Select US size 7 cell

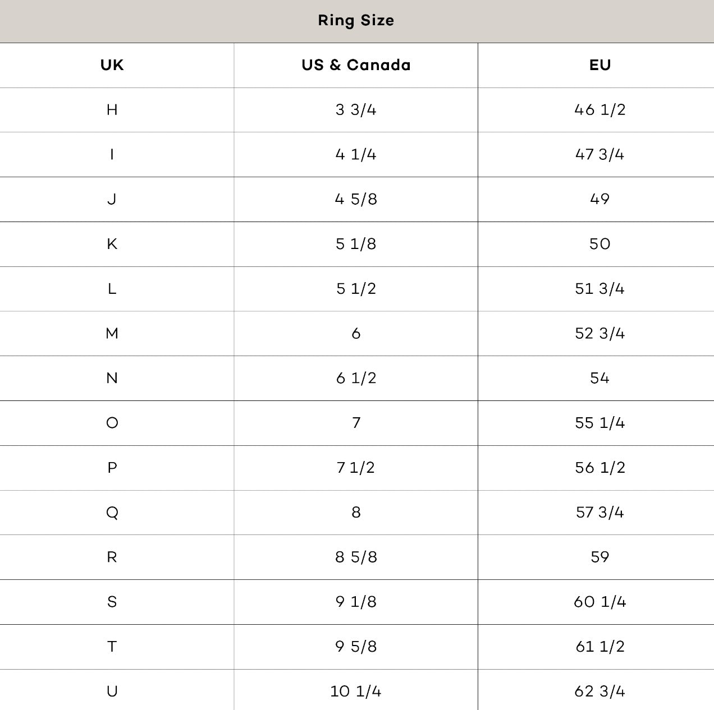click(x=356, y=423)
